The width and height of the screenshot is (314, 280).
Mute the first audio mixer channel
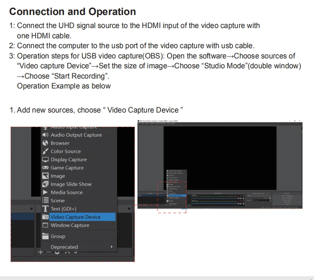coord(241,198)
